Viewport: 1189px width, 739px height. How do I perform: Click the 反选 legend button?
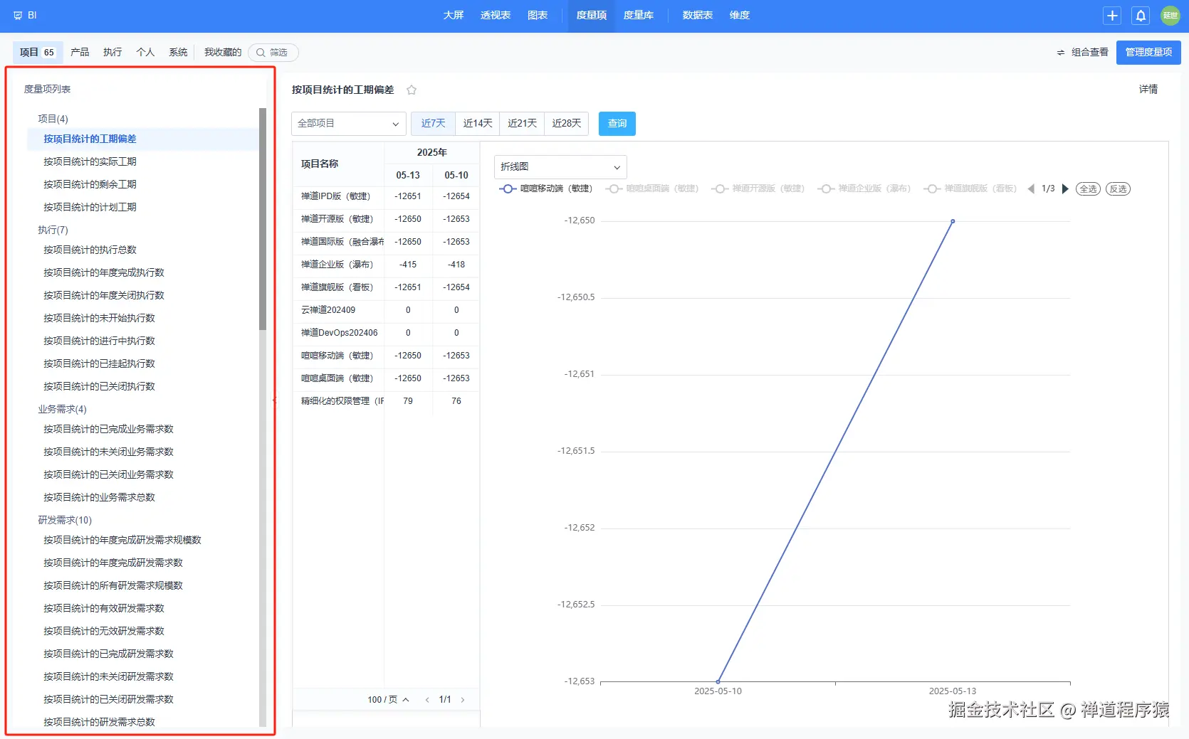click(1119, 188)
